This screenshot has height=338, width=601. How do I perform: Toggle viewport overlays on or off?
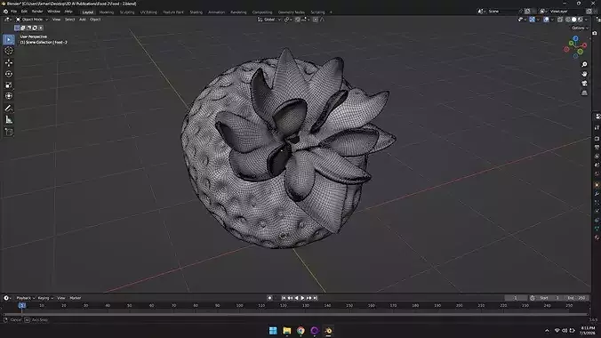[x=546, y=20]
